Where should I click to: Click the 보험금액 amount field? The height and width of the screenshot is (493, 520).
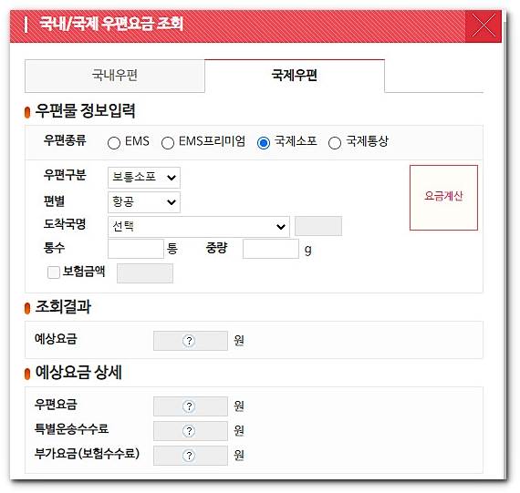(x=145, y=273)
